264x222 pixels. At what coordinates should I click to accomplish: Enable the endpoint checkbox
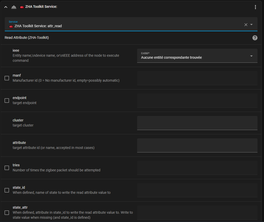pyautogui.click(x=7, y=101)
